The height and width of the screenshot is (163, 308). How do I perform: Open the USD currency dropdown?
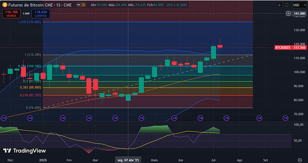(299, 5)
